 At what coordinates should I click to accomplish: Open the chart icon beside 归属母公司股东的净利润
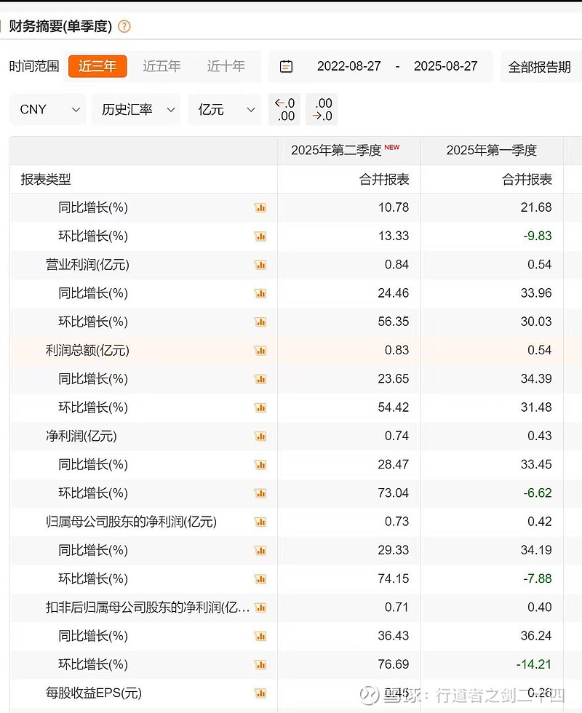260,522
